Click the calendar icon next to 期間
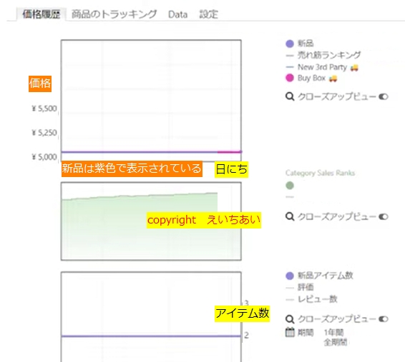405x362 pixels. 290,332
